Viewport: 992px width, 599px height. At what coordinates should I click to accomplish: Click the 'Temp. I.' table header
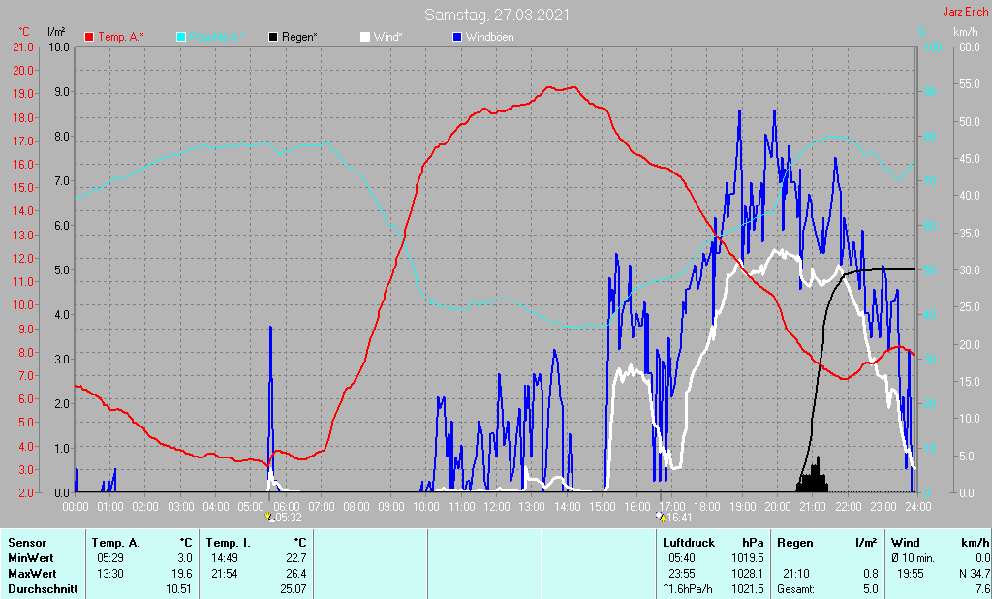(x=228, y=543)
